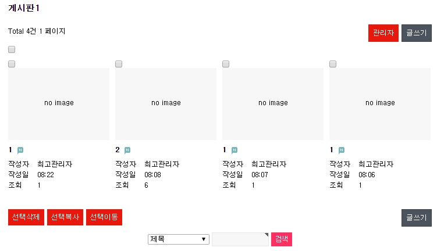Click the bottom 글쓰기 write button
Screen dimensions: 437x251
[x=417, y=218]
